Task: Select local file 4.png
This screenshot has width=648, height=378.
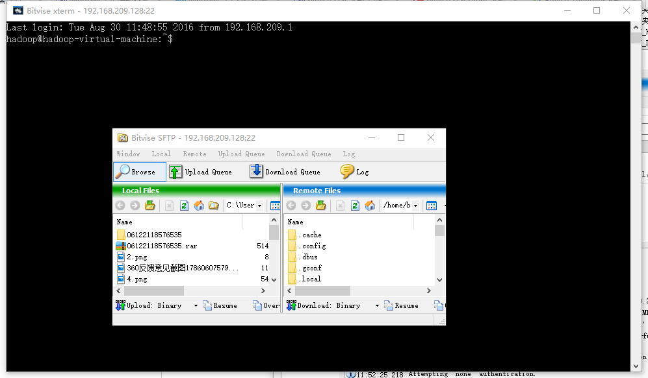Action: pos(132,279)
